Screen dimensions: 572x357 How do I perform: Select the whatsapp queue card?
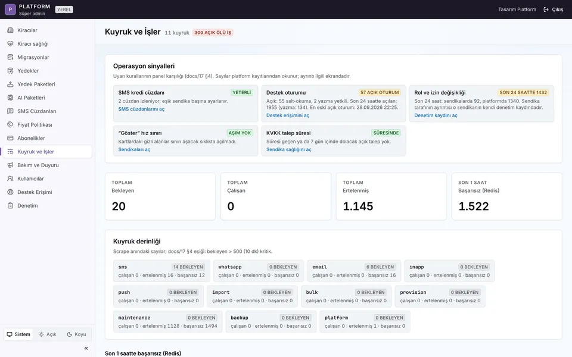click(x=259, y=271)
